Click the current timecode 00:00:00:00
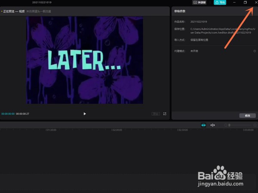The height and width of the screenshot is (193, 258). (x=8, y=114)
